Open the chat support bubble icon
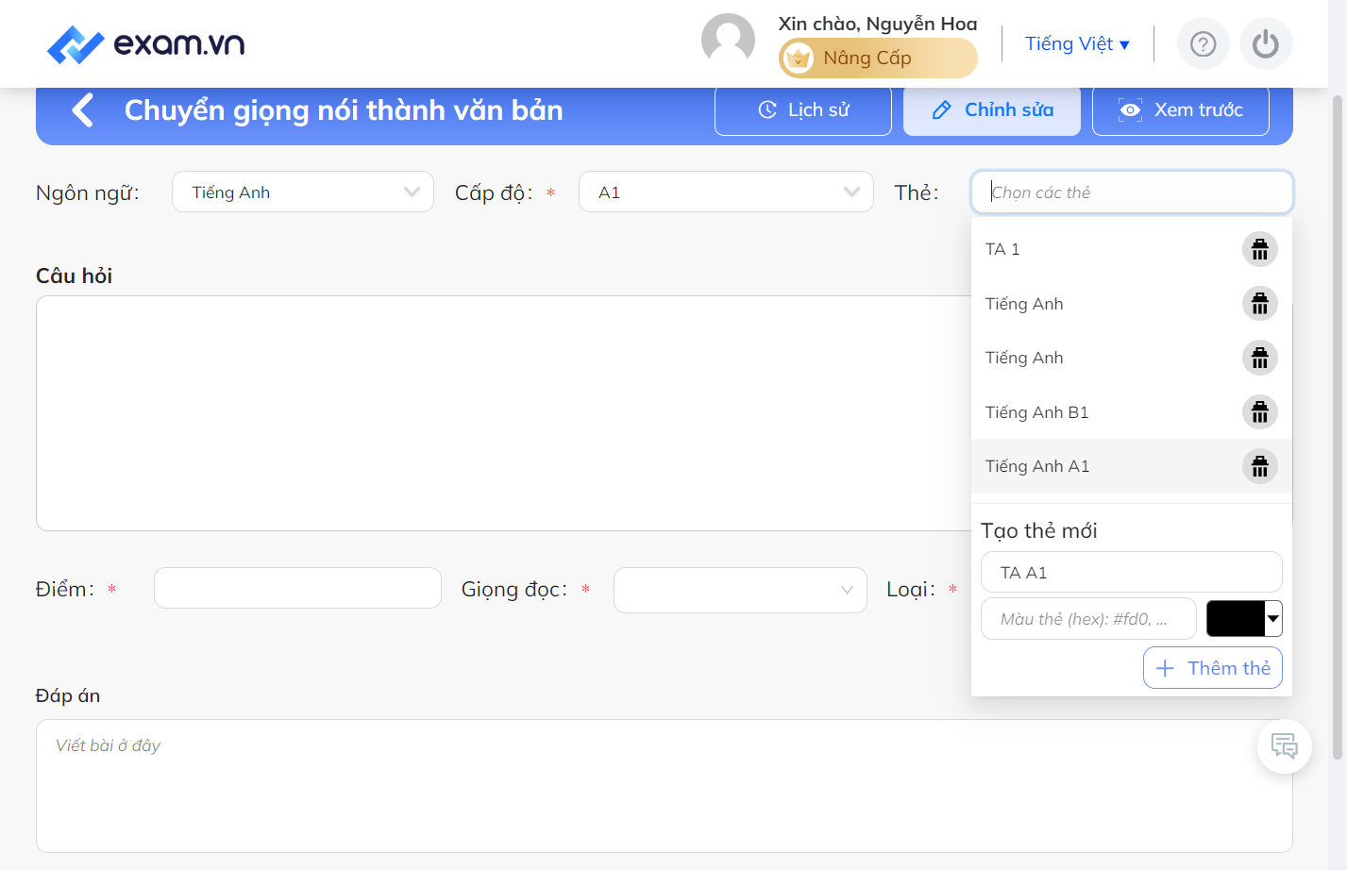Viewport: 1347px width, 870px height. (1284, 746)
